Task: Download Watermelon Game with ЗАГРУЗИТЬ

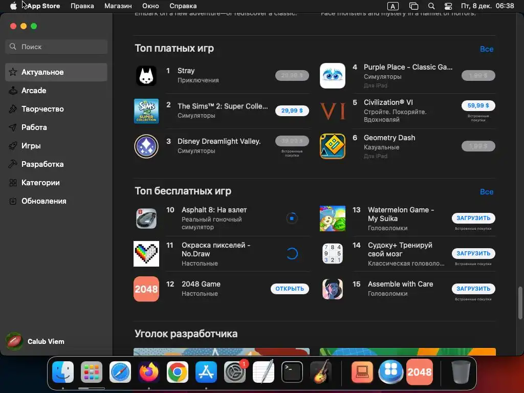Action: 473,218
